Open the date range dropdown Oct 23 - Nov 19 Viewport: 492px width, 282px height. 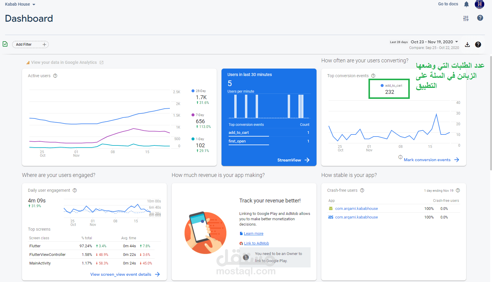[x=434, y=42]
